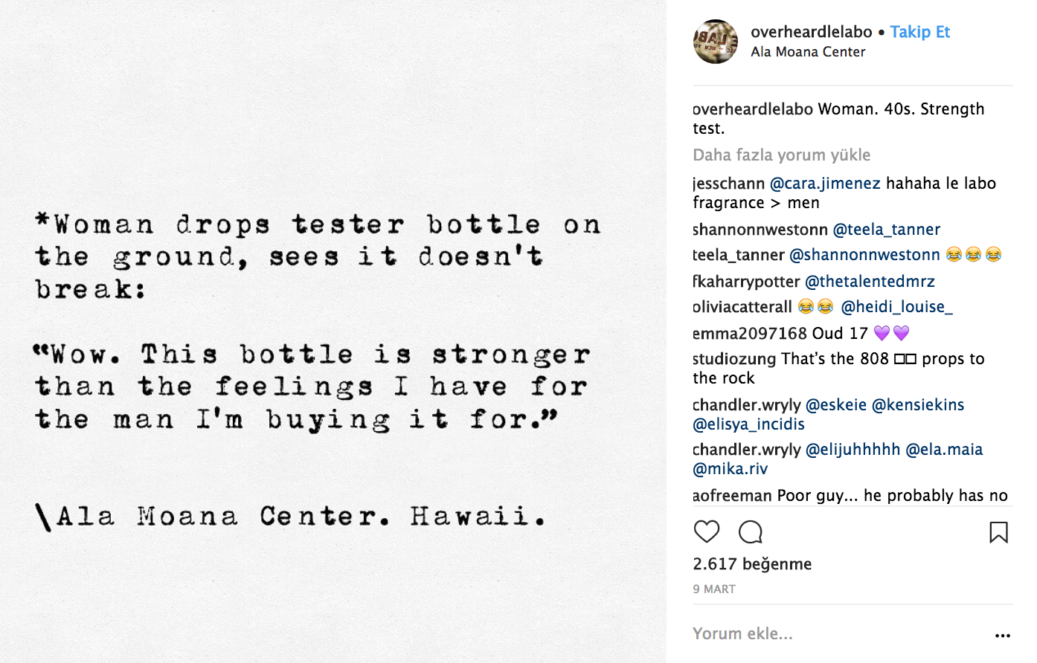Open the @elisya_incidis mention

(748, 424)
